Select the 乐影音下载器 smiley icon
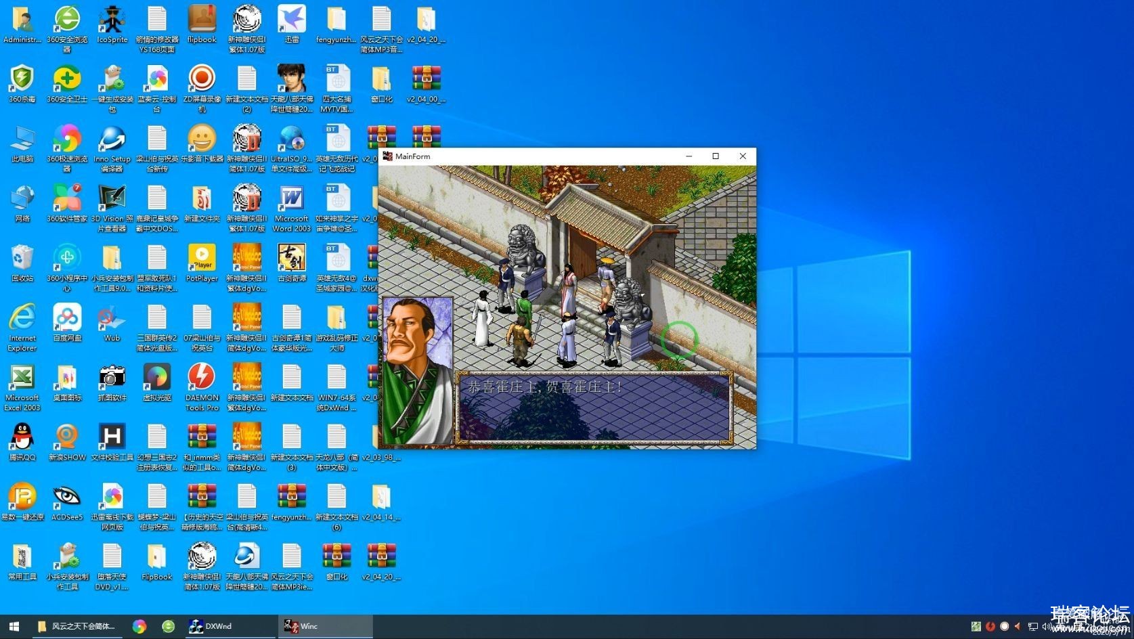The width and height of the screenshot is (1134, 639). point(202,144)
